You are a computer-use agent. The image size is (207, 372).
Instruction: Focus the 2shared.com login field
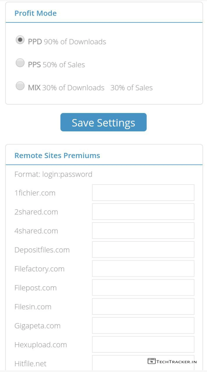pos(143,212)
